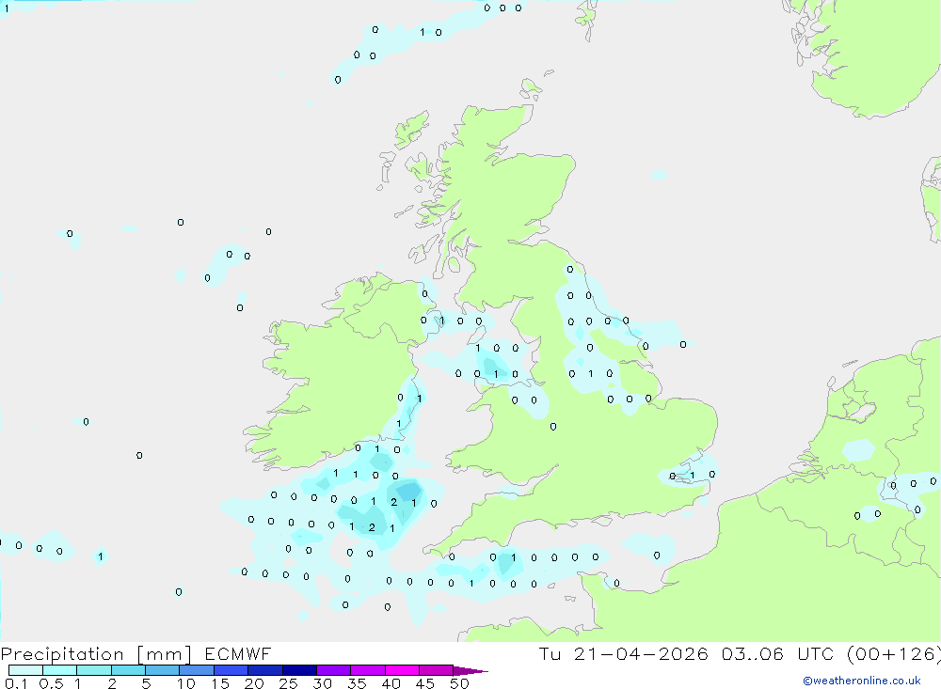Screen dimensions: 941x689
Task: Click the 0.1–0.5 mm palest cyan legend swatch
Action: tap(25, 670)
